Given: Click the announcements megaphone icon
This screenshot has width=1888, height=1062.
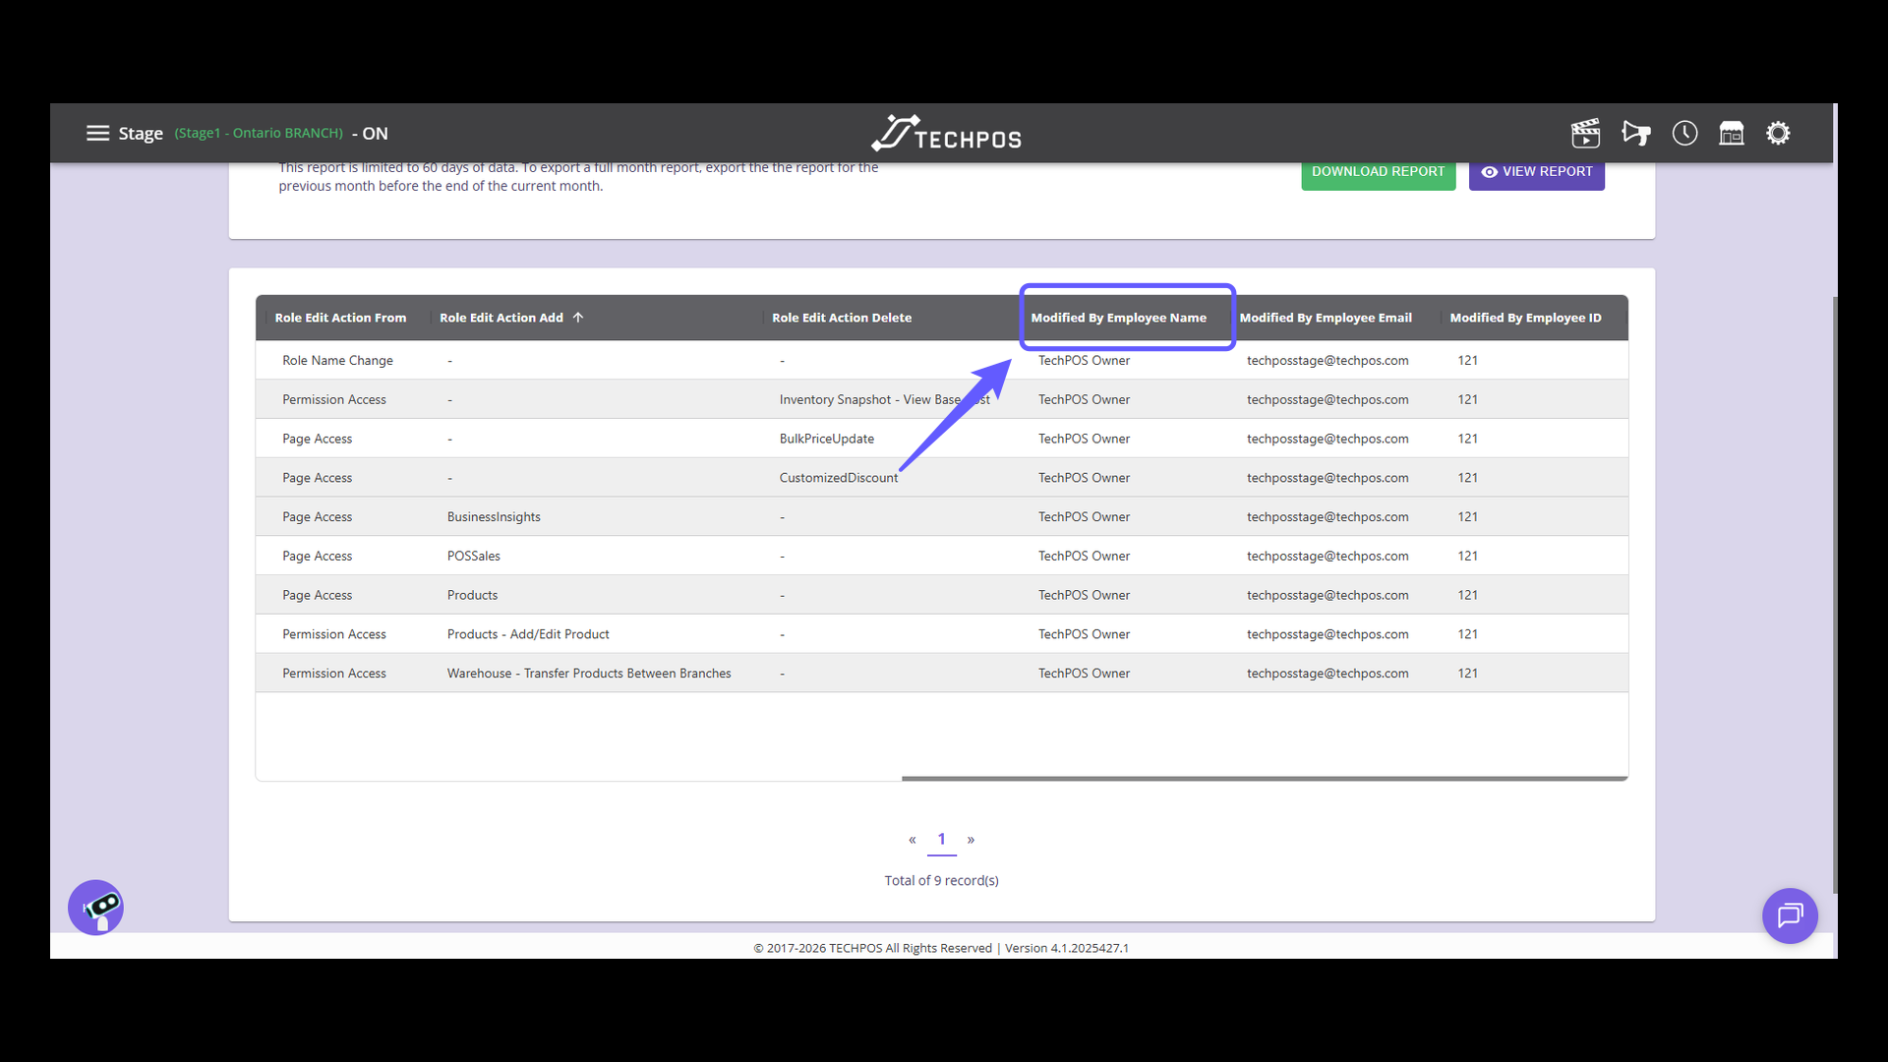Looking at the screenshot, I should click(x=1635, y=133).
